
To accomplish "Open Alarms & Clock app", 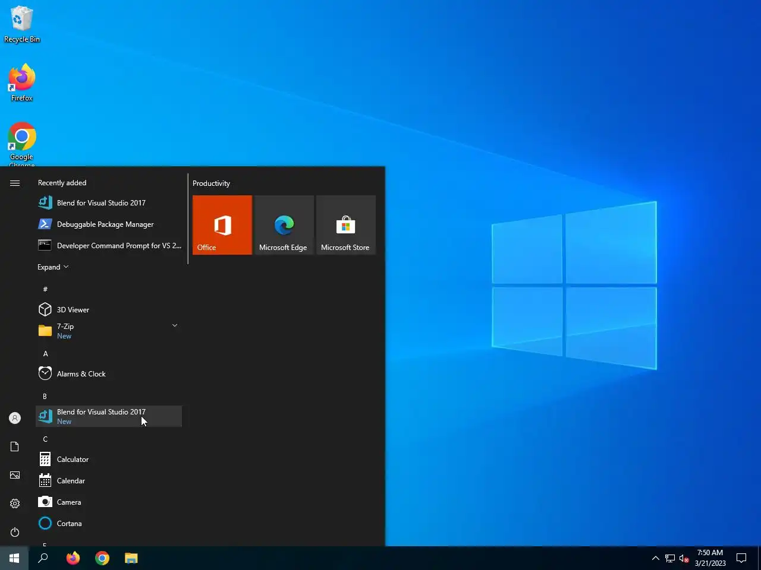I will pos(109,374).
